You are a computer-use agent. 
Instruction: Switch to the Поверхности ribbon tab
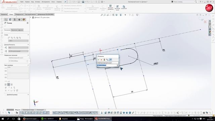click(x=19, y=14)
